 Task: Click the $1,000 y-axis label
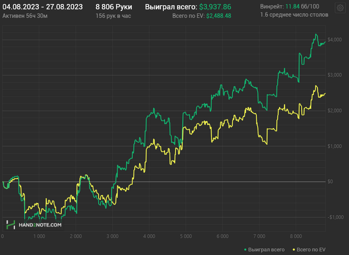335,146
